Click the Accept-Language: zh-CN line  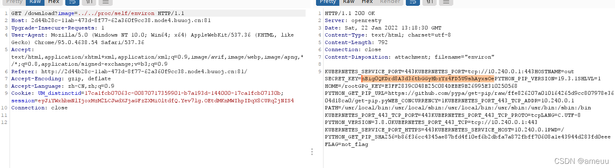63,86
